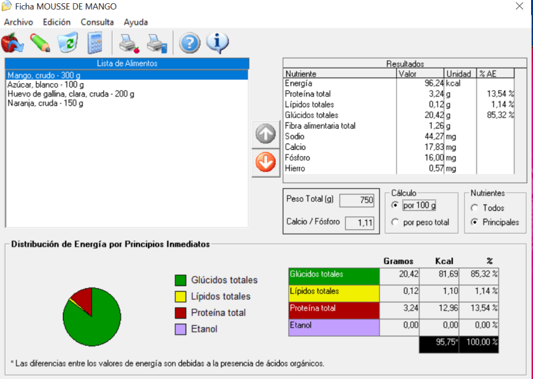Click the blue information bubble icon
533x379 pixels.
218,43
